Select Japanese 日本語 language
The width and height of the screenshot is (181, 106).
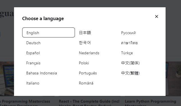point(85,33)
